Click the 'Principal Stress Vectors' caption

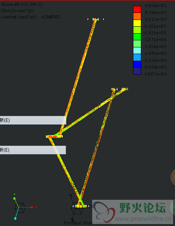coord(87,223)
